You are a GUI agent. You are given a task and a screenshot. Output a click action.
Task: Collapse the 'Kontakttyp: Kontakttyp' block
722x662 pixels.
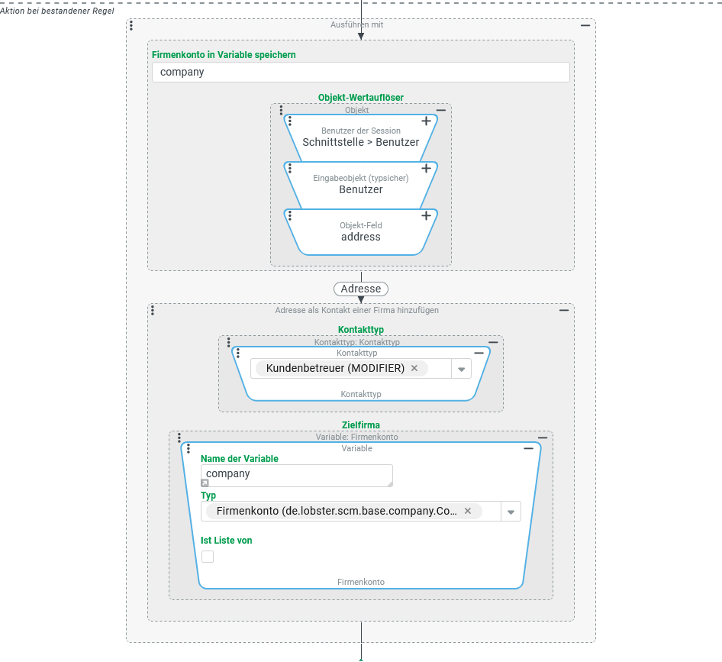point(493,342)
